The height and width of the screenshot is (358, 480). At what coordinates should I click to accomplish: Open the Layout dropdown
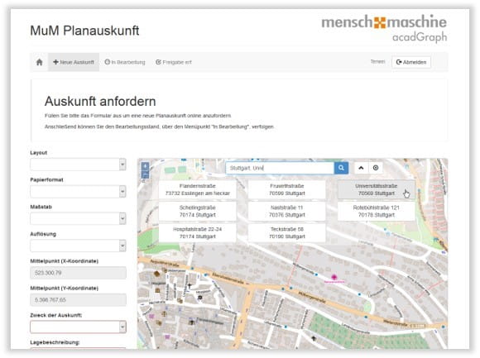point(78,165)
